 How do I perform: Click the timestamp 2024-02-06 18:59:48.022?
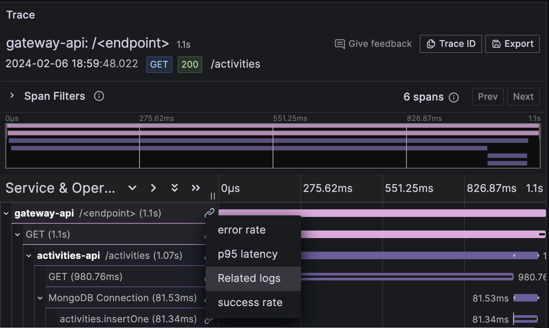[x=72, y=63]
